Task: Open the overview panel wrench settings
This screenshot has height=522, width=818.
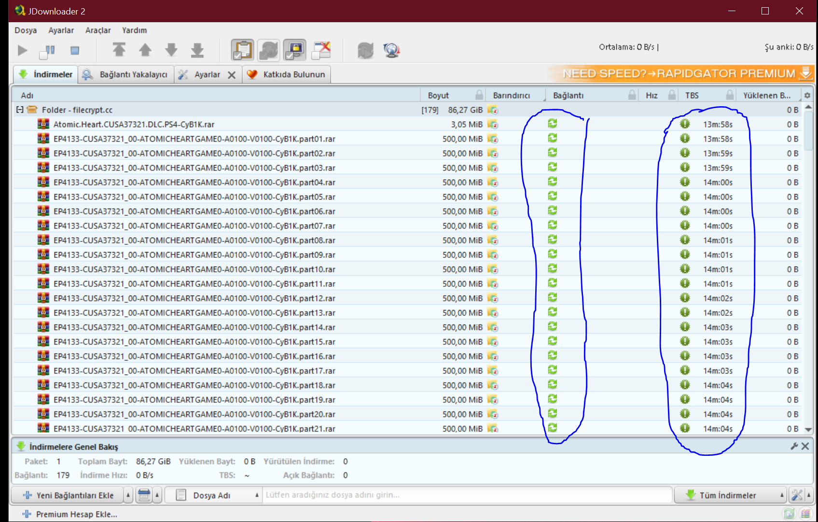Action: click(x=794, y=446)
